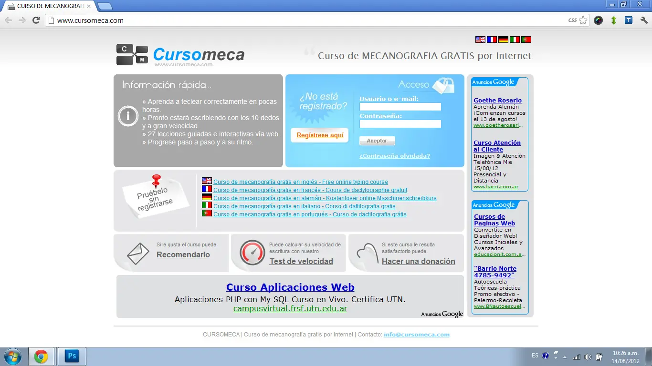Select the CURSO DE MECANOGRAFI browser tab
652x366 pixels.
coord(49,6)
